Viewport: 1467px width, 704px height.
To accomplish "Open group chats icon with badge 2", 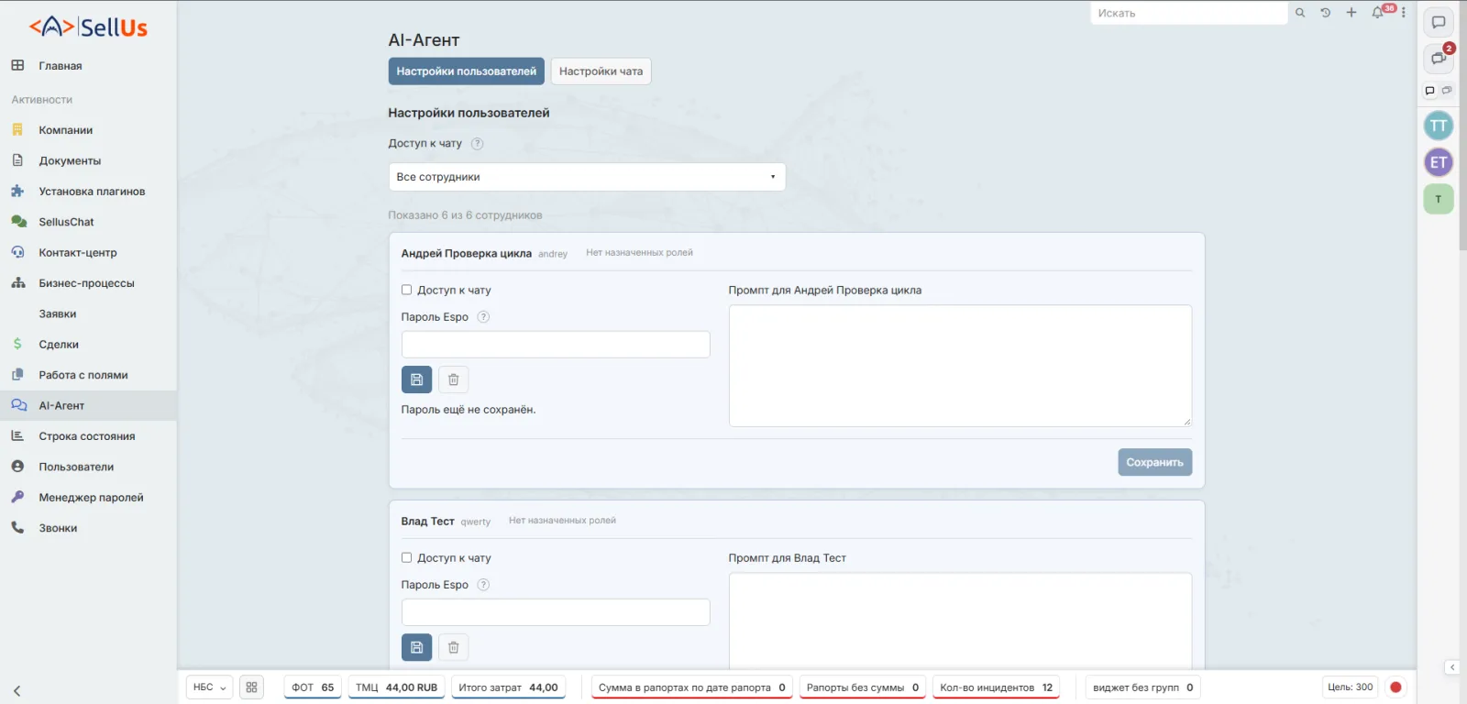I will [1439, 59].
